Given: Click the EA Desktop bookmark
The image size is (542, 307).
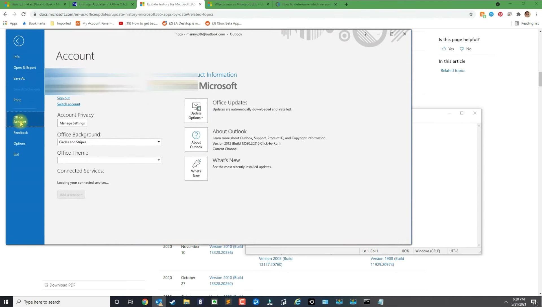Looking at the screenshot, I should [x=182, y=23].
